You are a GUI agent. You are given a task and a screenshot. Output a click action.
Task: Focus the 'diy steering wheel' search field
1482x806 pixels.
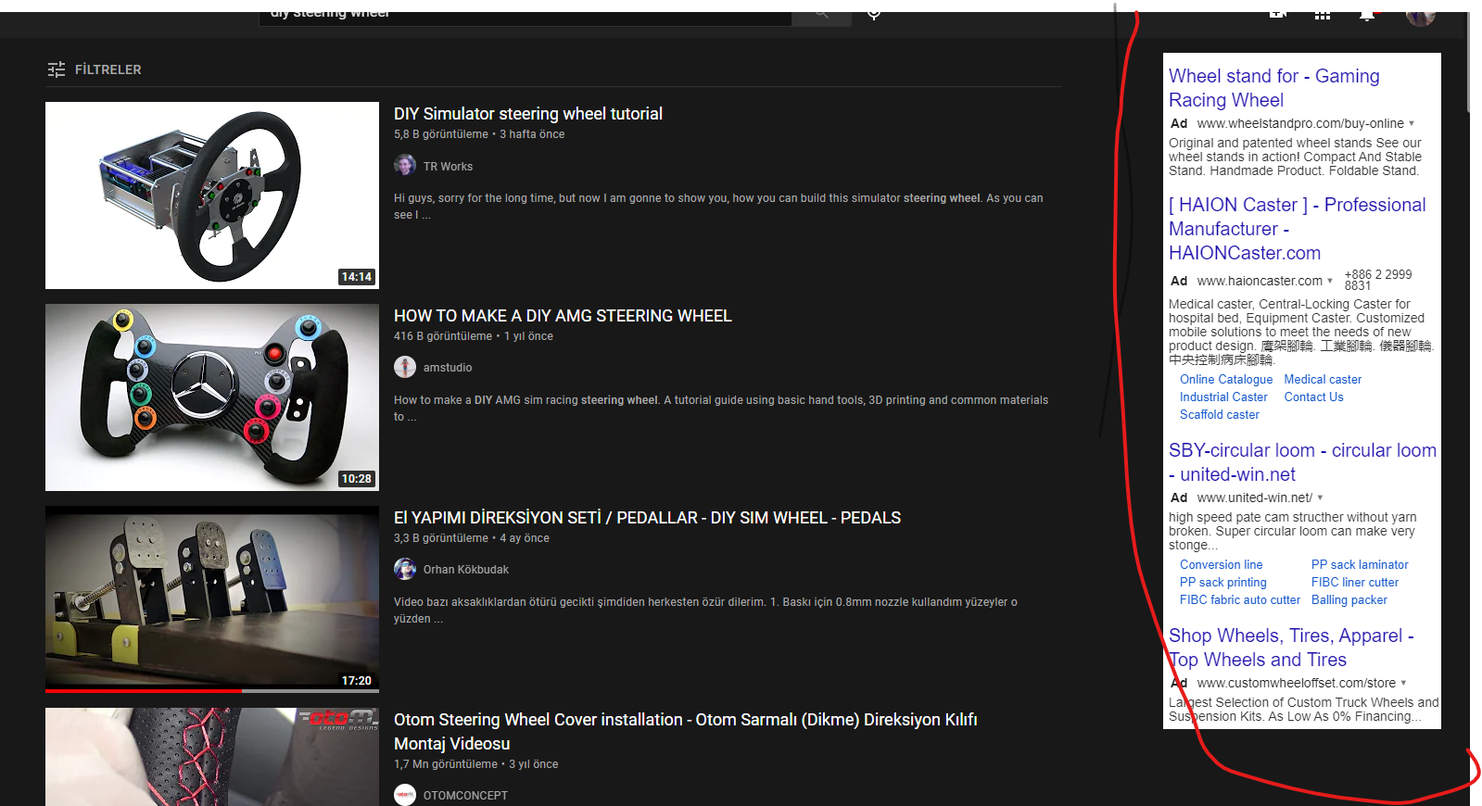(x=526, y=17)
